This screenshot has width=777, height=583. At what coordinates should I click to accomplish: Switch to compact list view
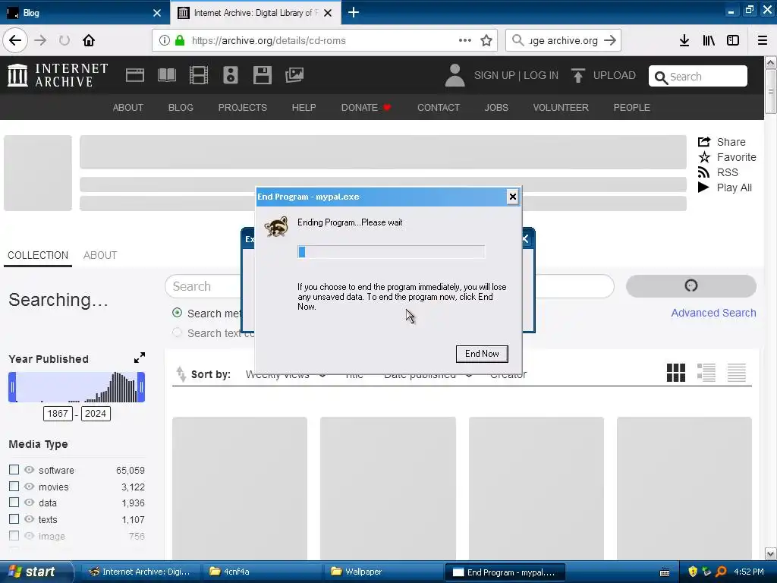[x=737, y=373]
